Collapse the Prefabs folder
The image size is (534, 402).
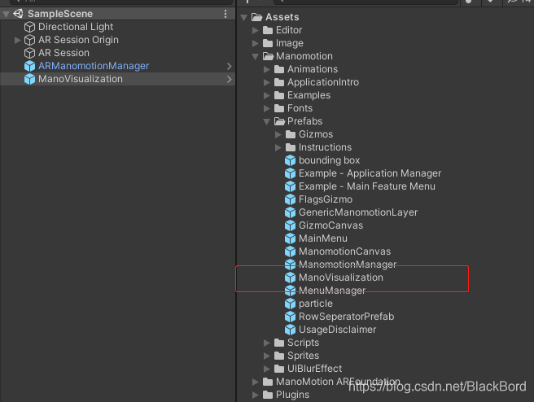tap(267, 121)
